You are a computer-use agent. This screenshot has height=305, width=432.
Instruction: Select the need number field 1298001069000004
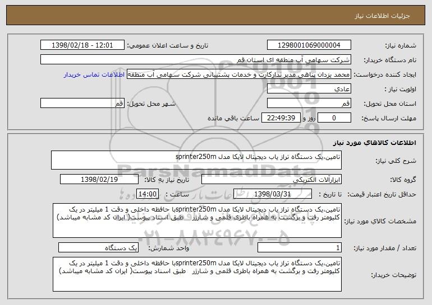pos(309,45)
